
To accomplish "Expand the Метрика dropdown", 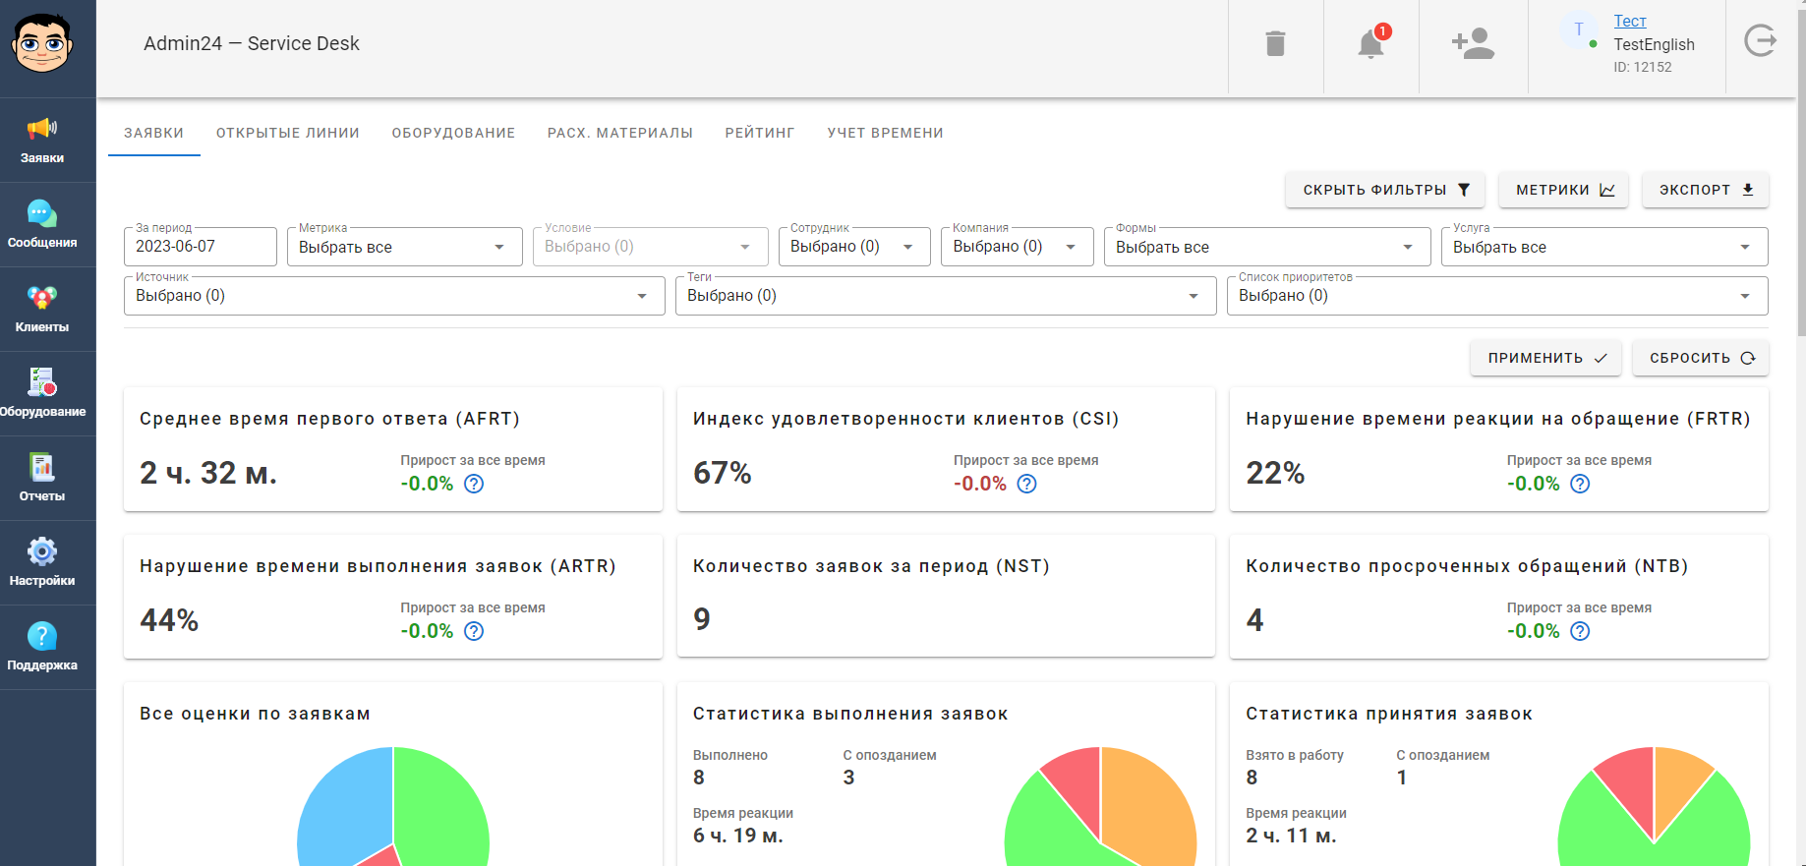I will pyautogui.click(x=405, y=247).
